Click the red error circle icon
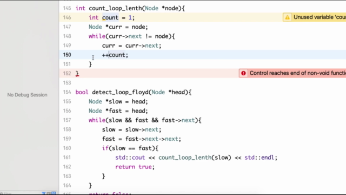Image resolution: width=346 pixels, height=195 pixels. (x=243, y=73)
